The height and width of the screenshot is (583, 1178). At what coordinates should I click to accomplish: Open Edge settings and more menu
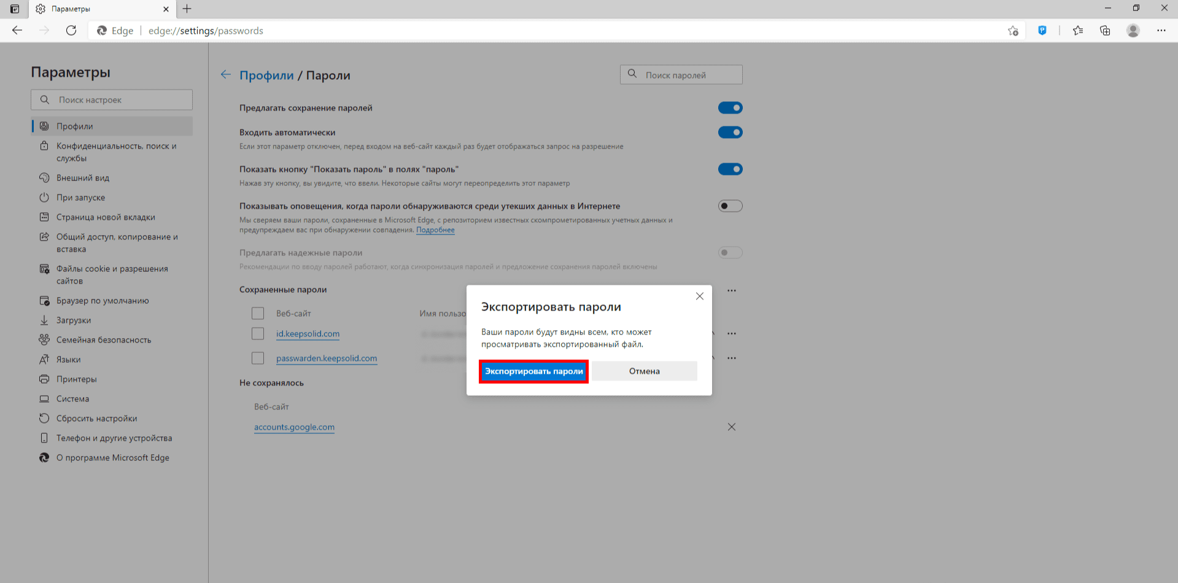(x=1161, y=31)
